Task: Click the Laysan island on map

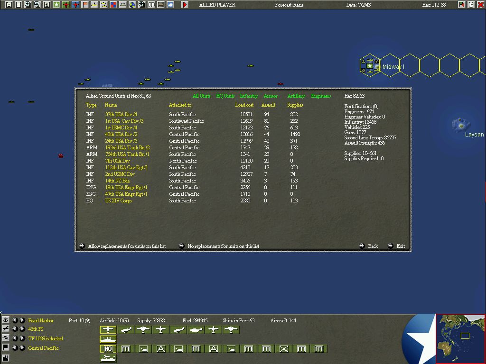Action: [461, 125]
